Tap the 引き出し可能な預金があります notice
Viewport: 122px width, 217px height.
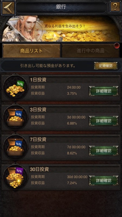point(48,66)
